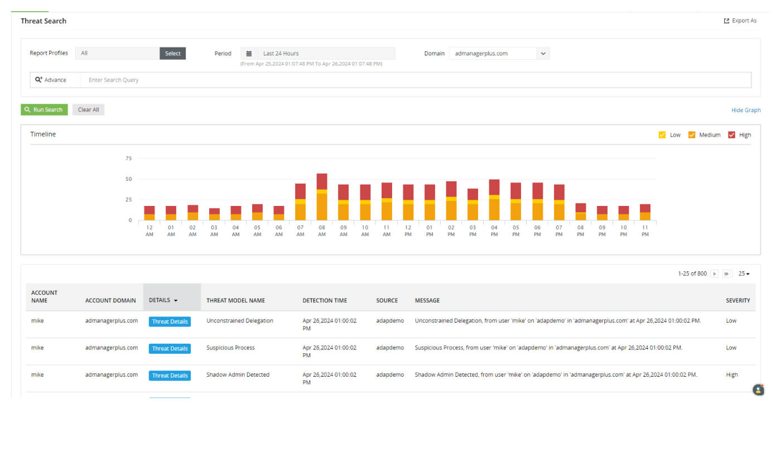Click the Enter Search Query field
Screen dimensions: 781x461
[416, 80]
